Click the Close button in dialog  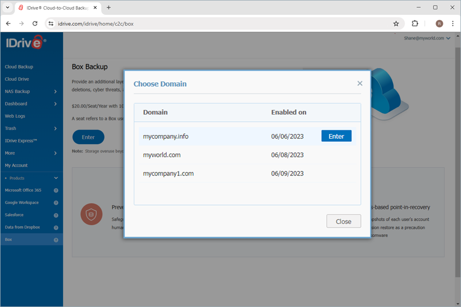pyautogui.click(x=343, y=221)
